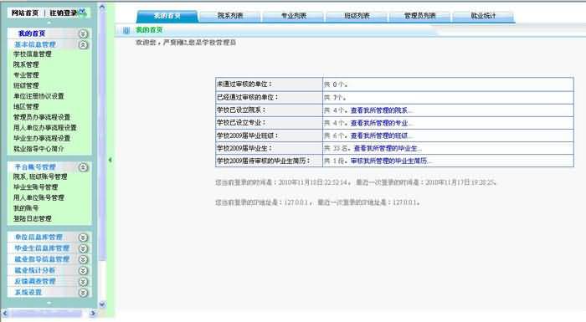The width and height of the screenshot is (586, 322).
Task: Open 学校信息管理 in the sidebar
Action: (x=32, y=54)
